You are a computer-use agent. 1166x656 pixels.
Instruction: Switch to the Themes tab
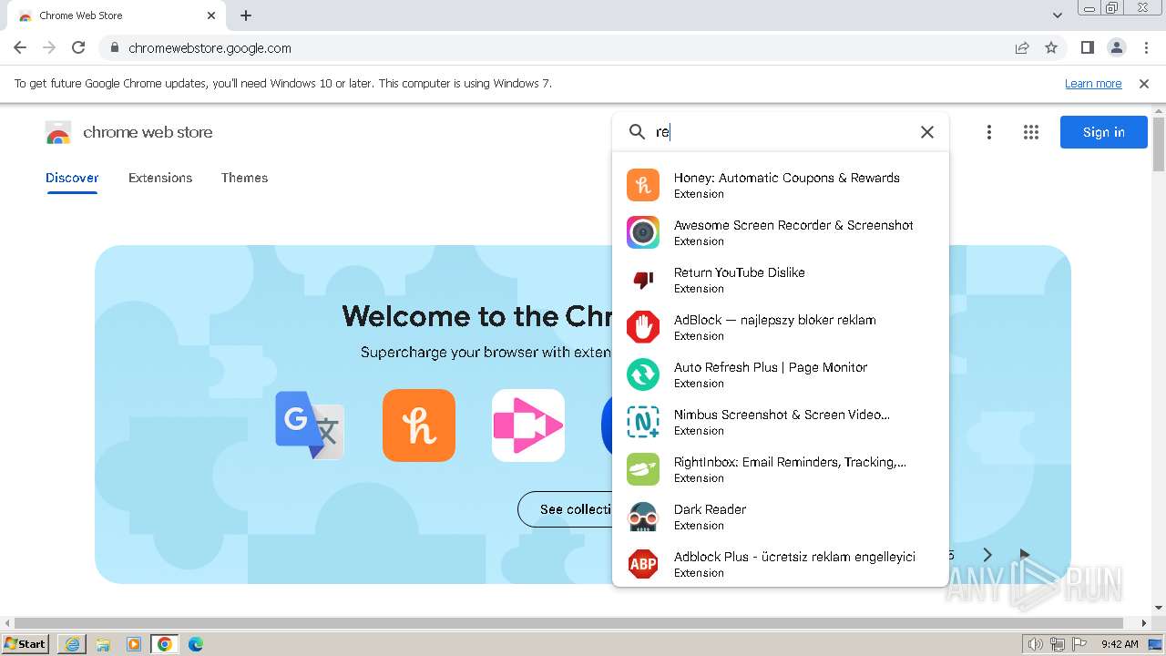pyautogui.click(x=244, y=178)
